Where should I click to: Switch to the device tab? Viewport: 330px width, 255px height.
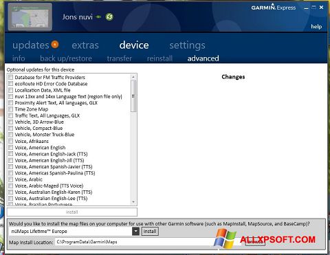(134, 45)
